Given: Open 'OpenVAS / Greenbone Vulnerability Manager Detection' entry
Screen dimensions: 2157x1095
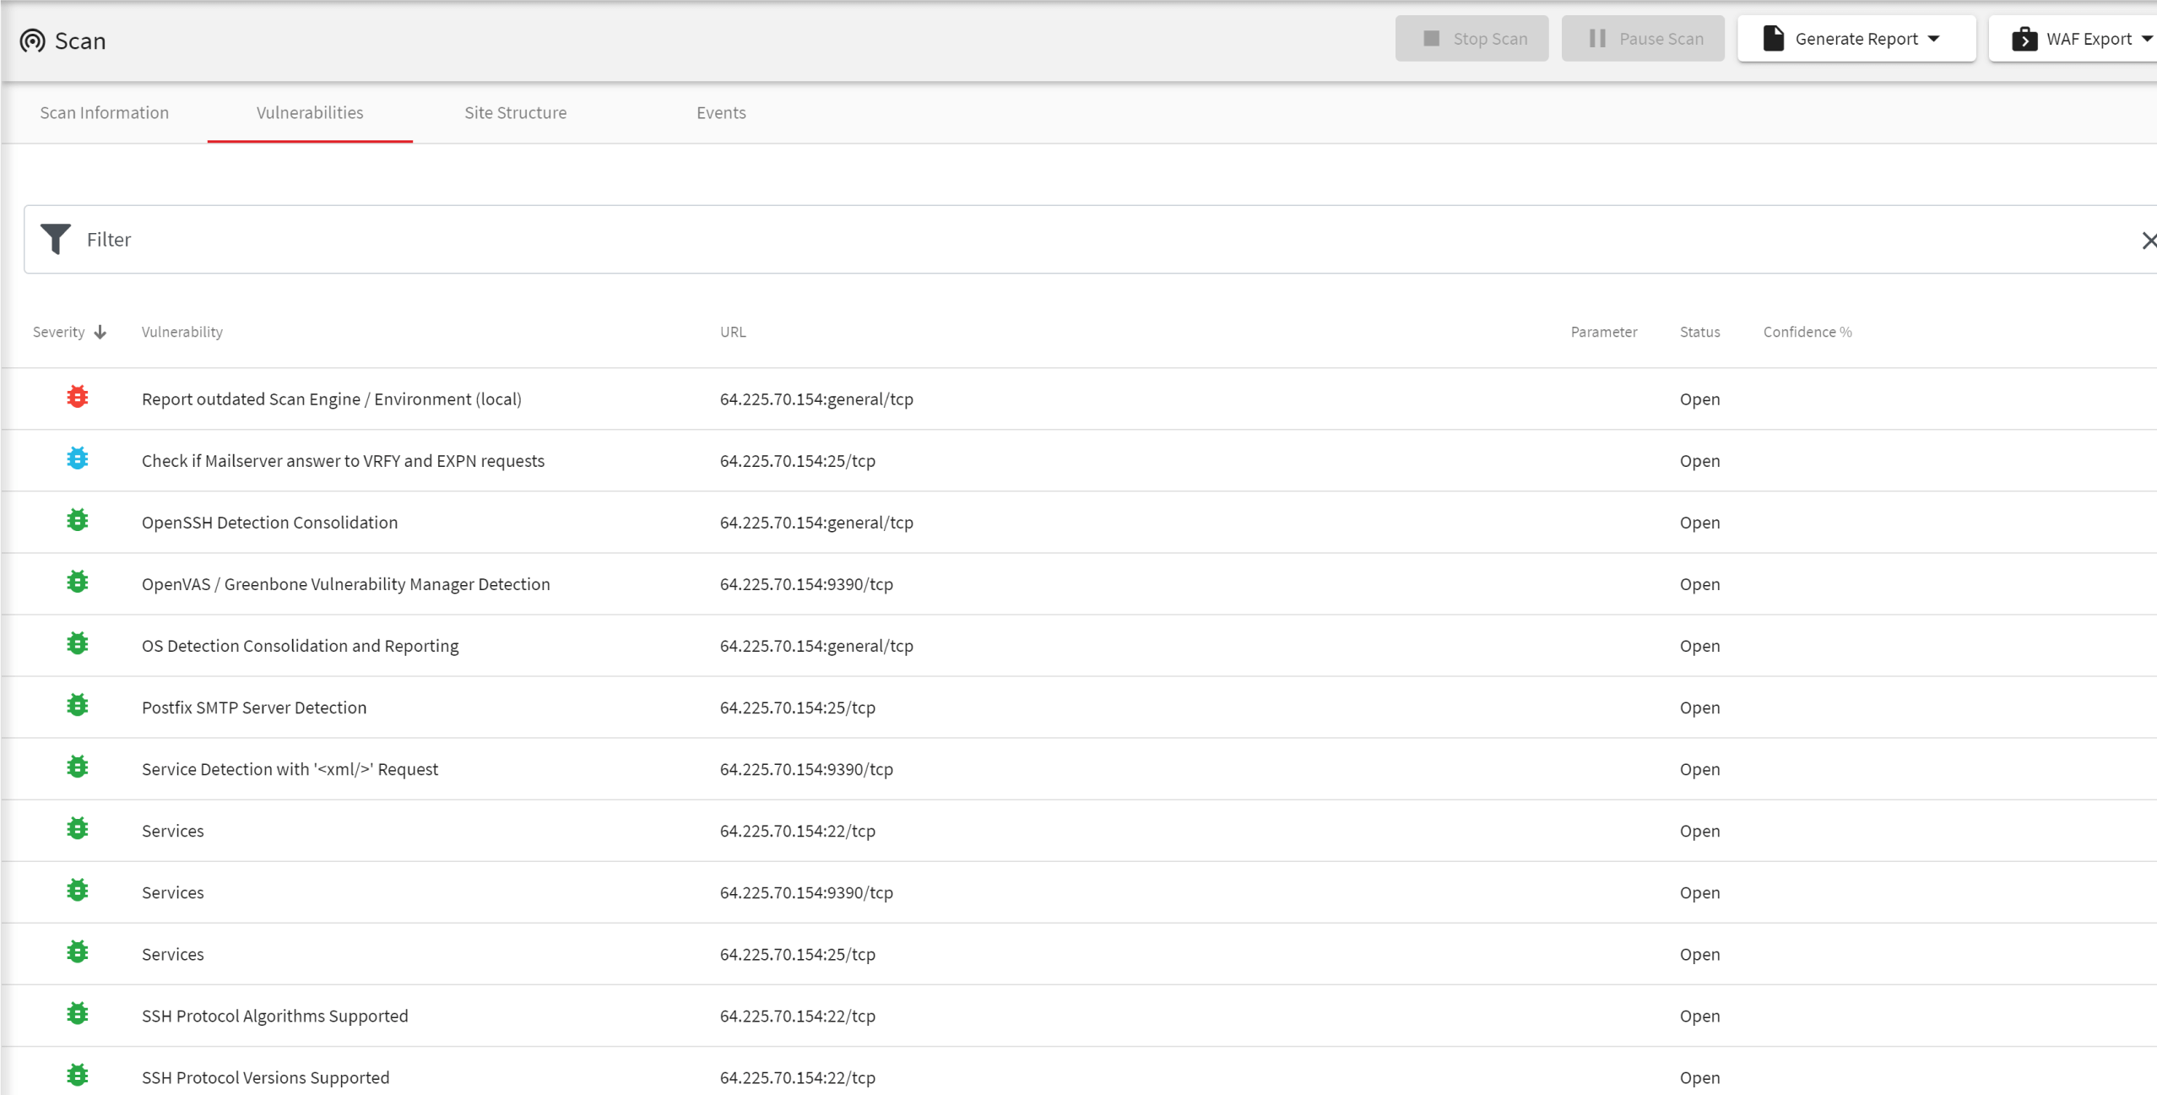Looking at the screenshot, I should (345, 583).
